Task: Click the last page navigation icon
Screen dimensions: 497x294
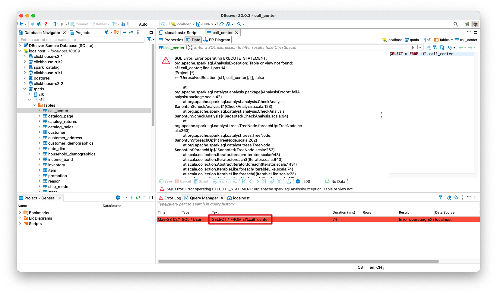Action: pos(264,181)
